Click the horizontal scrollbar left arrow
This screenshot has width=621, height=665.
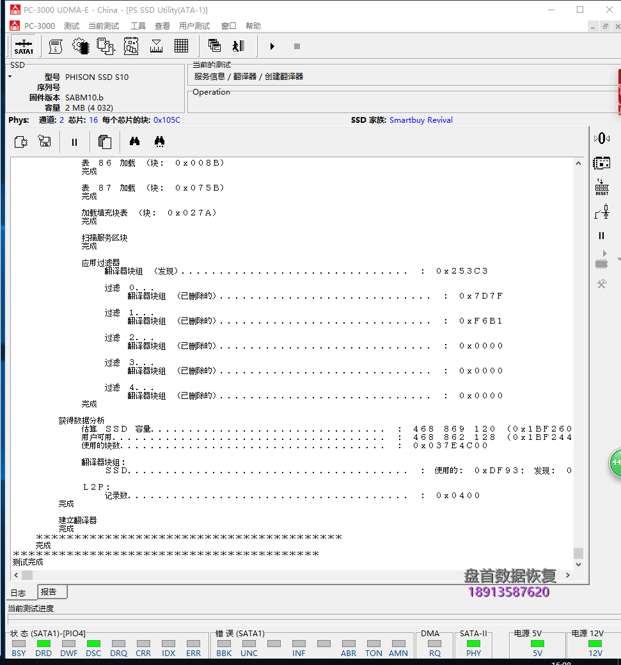click(16, 575)
